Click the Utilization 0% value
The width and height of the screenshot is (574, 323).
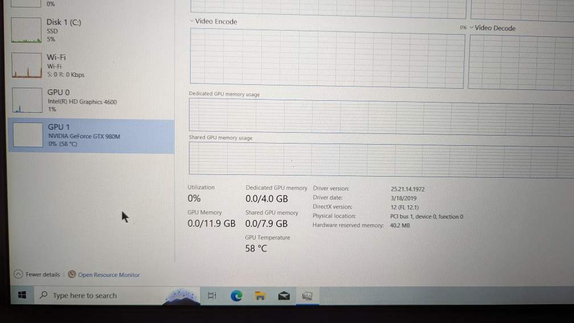click(194, 198)
